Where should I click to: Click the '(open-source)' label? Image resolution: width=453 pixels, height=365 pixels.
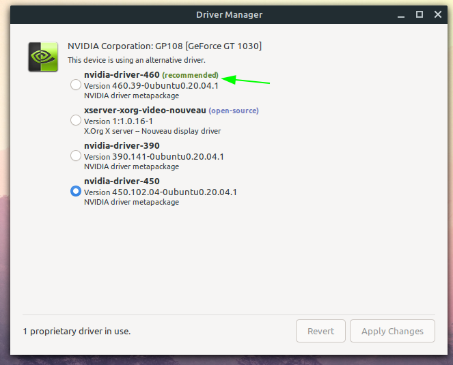pos(234,111)
